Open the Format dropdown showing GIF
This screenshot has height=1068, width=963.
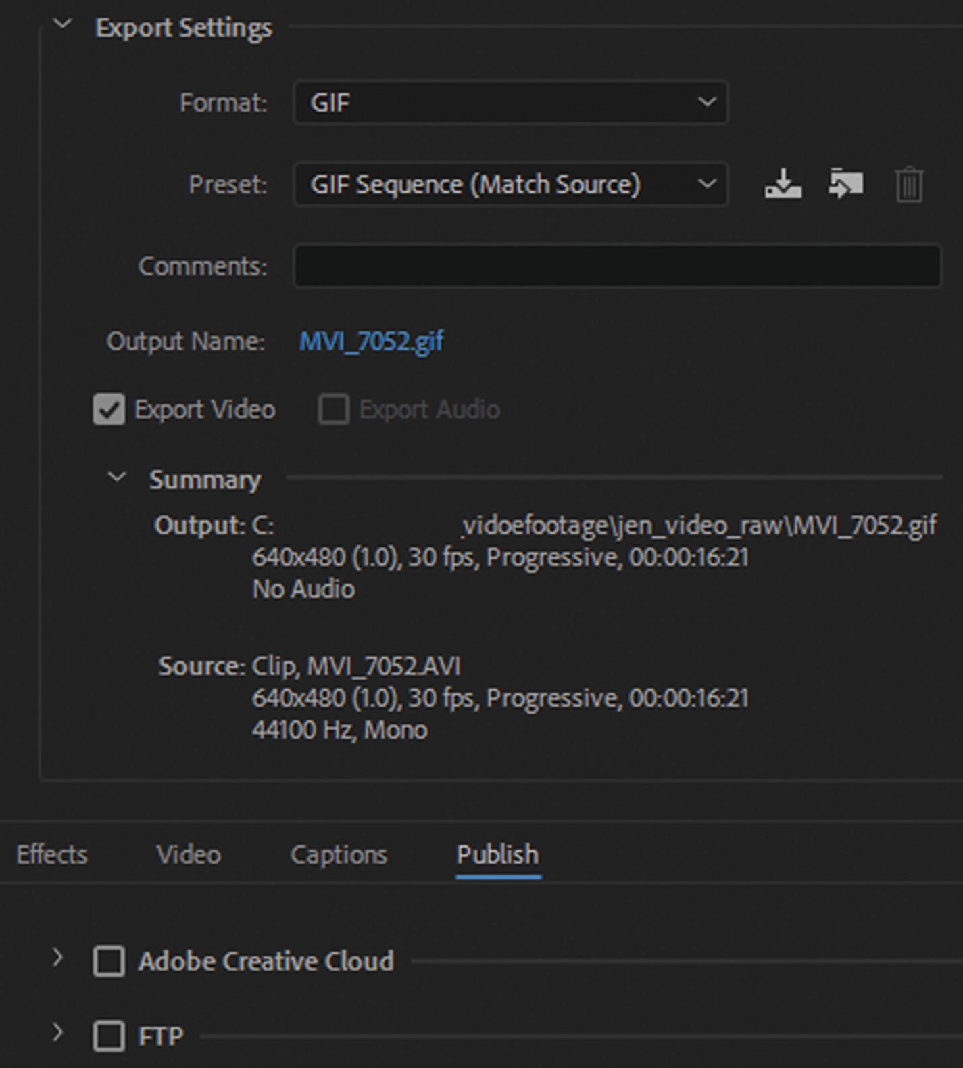click(x=510, y=102)
